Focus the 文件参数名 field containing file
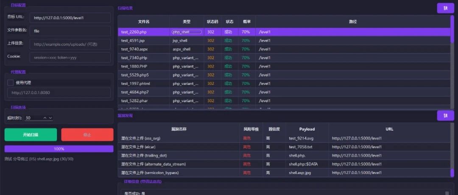The width and height of the screenshot is (458, 195). (70, 31)
